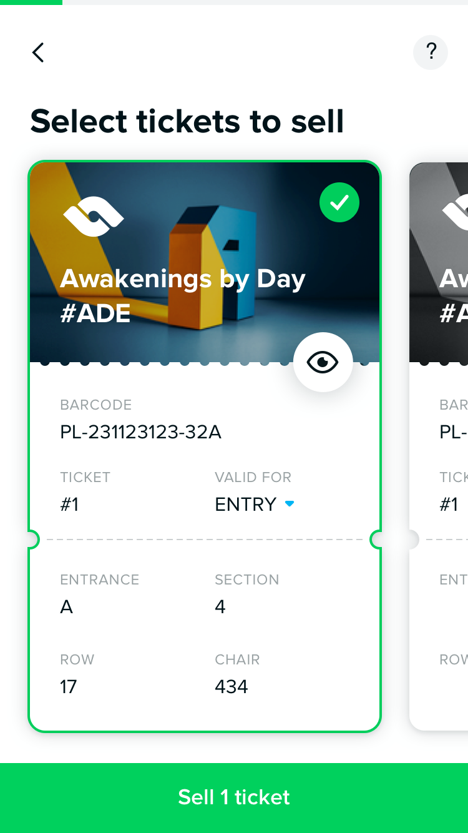
Task: Click the logo on the second ticket card
Action: (455, 212)
